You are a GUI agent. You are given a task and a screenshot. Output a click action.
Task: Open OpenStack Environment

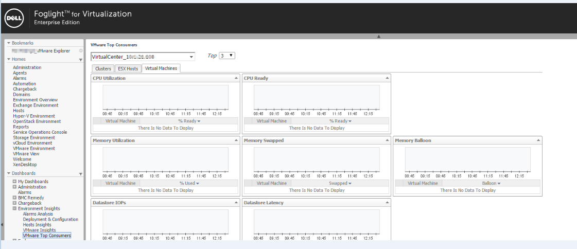[x=37, y=121]
